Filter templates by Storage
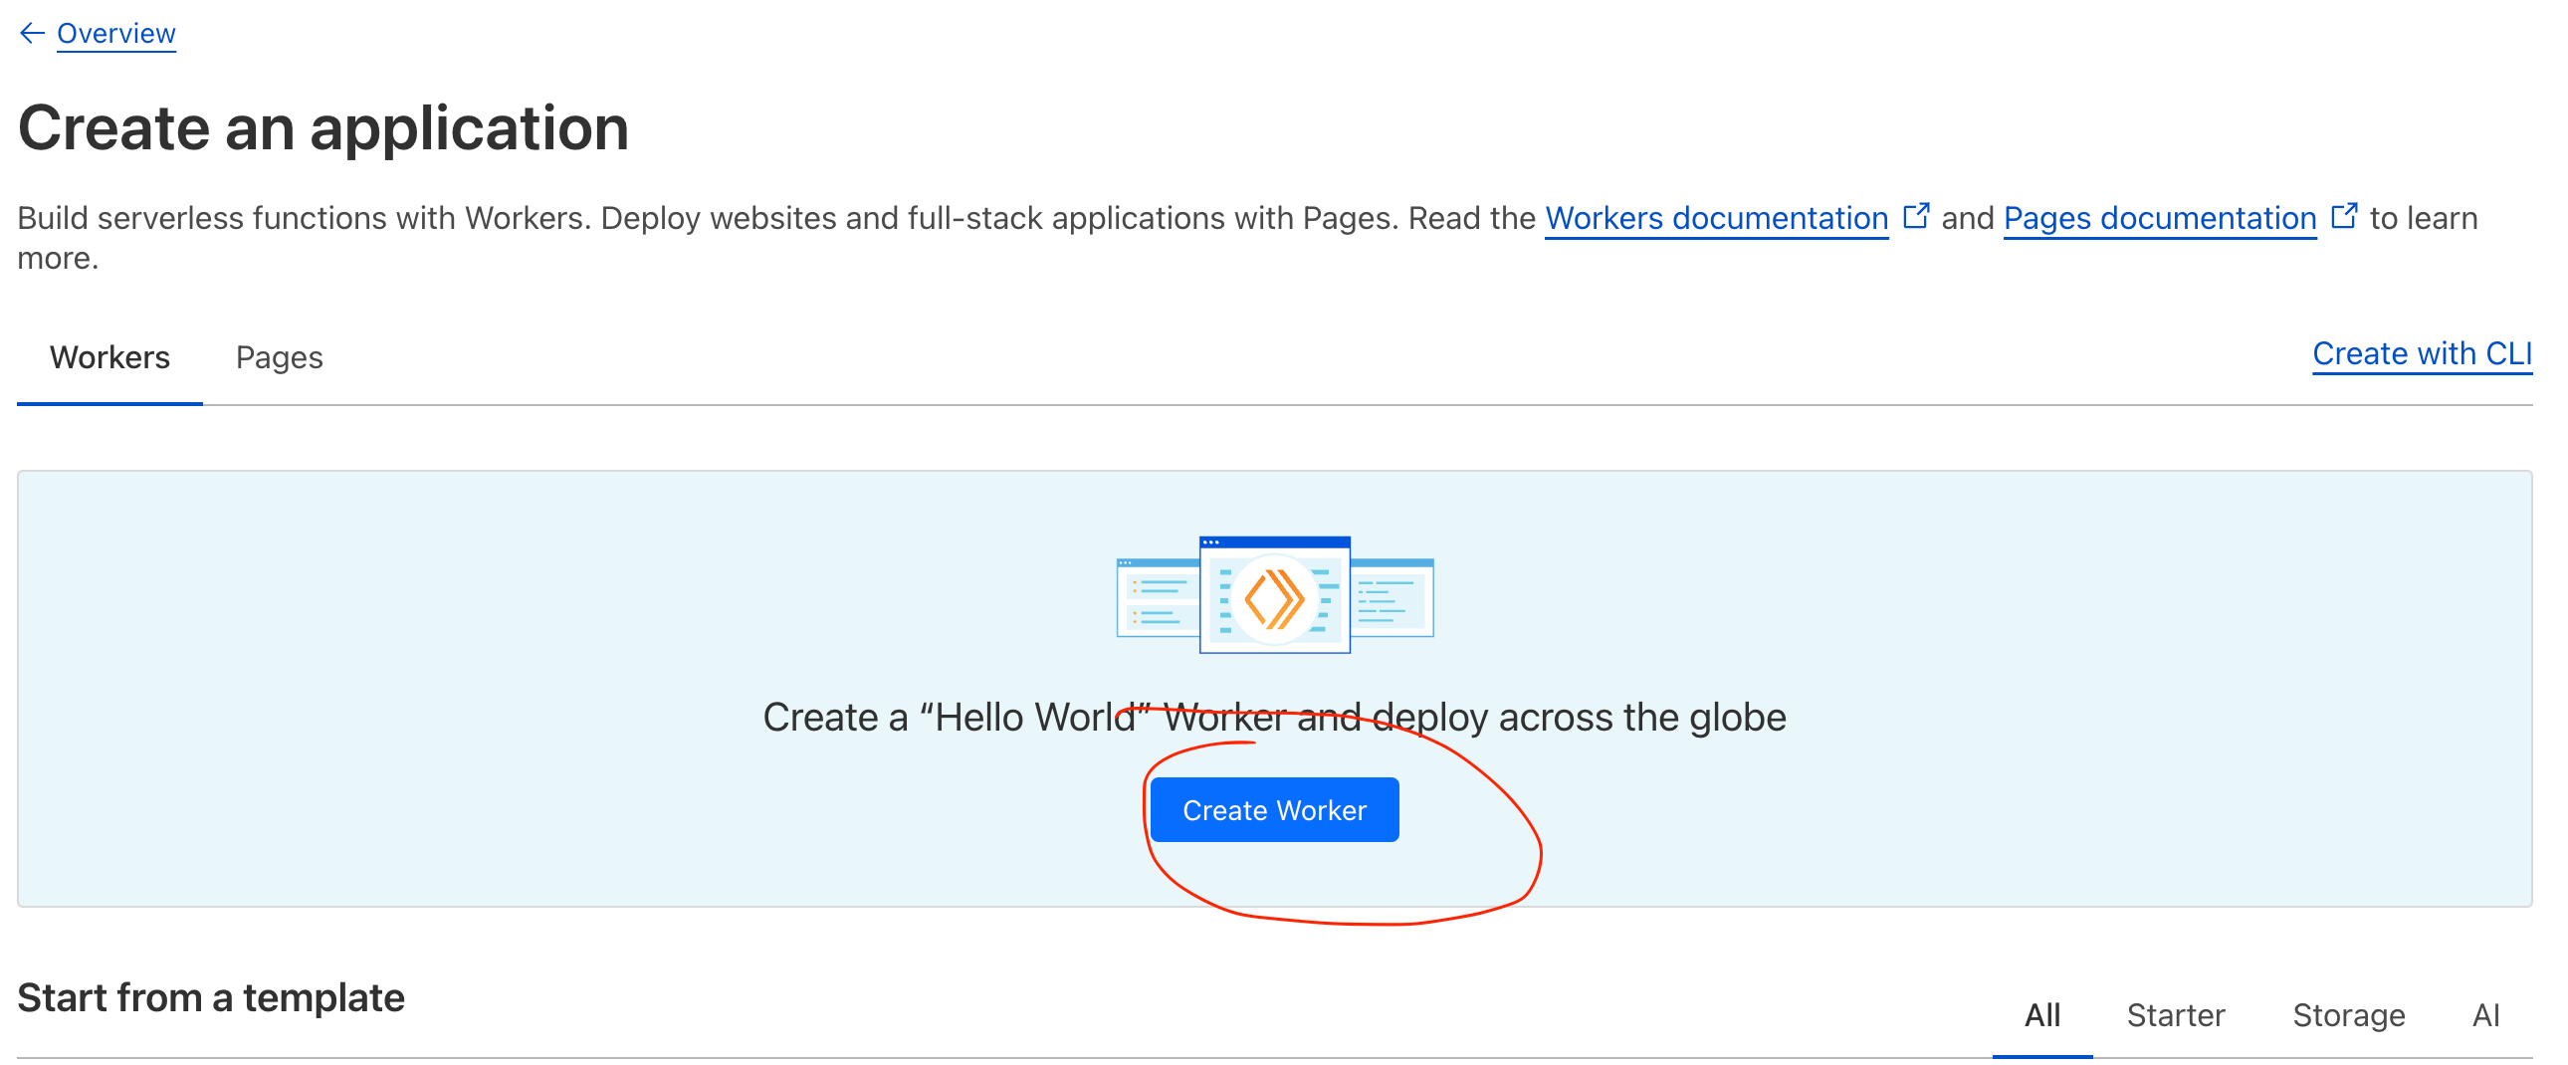Screen dimensions: 2568x1065 (2348, 1015)
